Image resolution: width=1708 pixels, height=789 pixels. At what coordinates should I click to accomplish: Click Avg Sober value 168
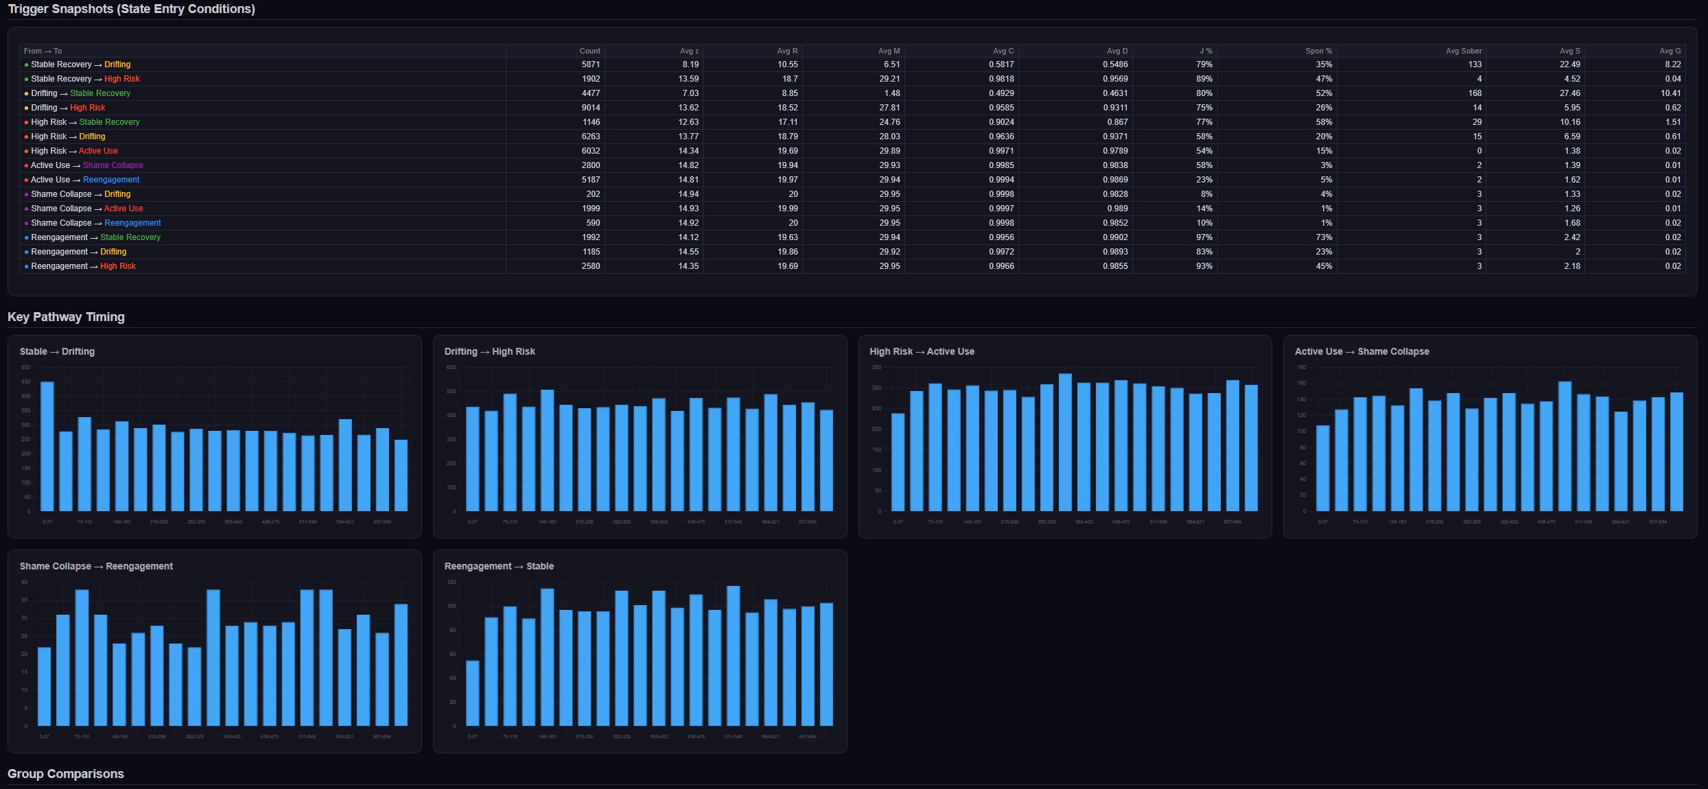pos(1475,93)
